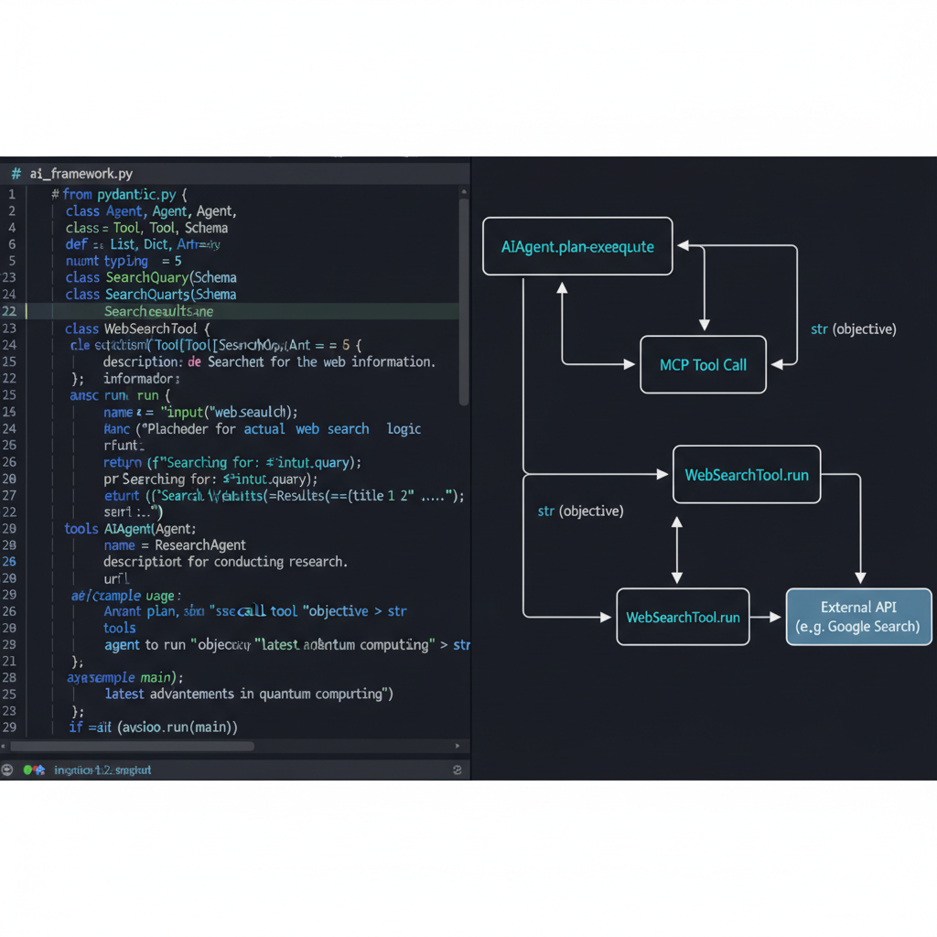Click the 'Placheder for actual web search logic' line

point(262,428)
